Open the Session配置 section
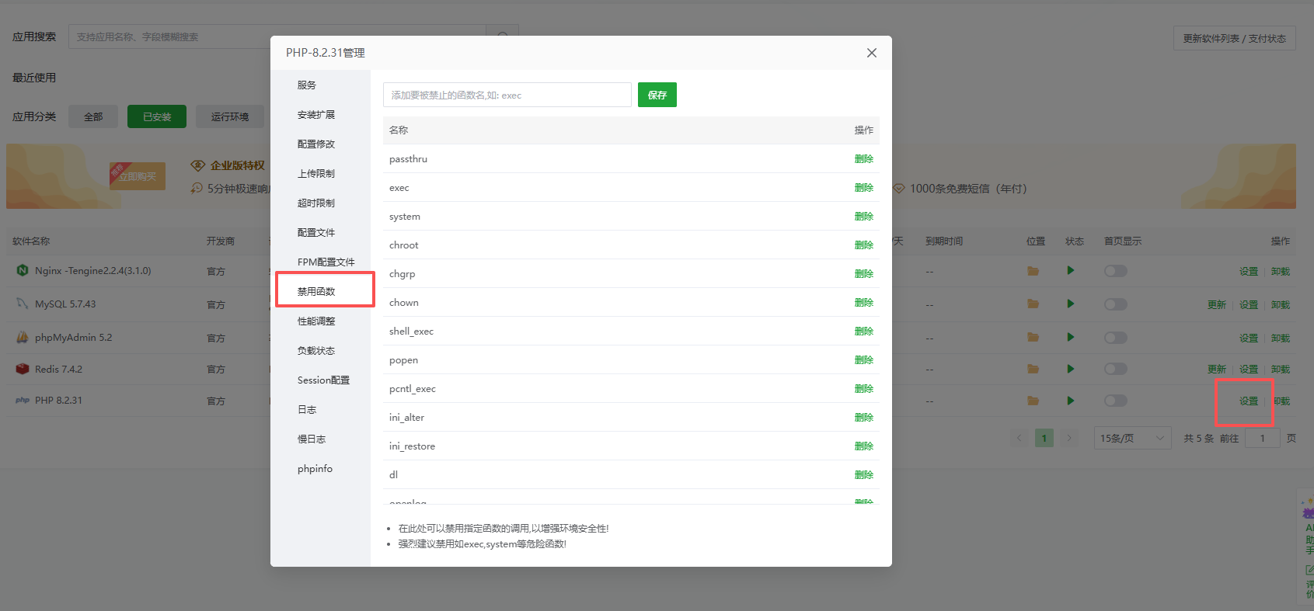Screen dimensions: 1314x611 [323, 380]
